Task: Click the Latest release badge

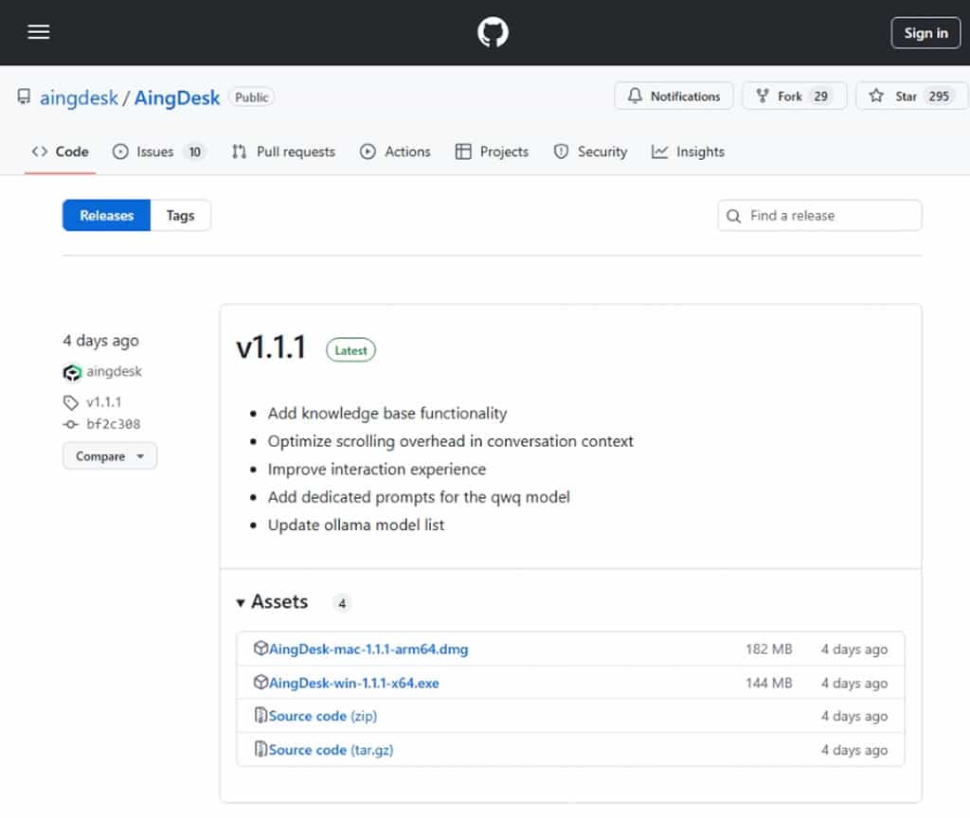Action: (350, 350)
